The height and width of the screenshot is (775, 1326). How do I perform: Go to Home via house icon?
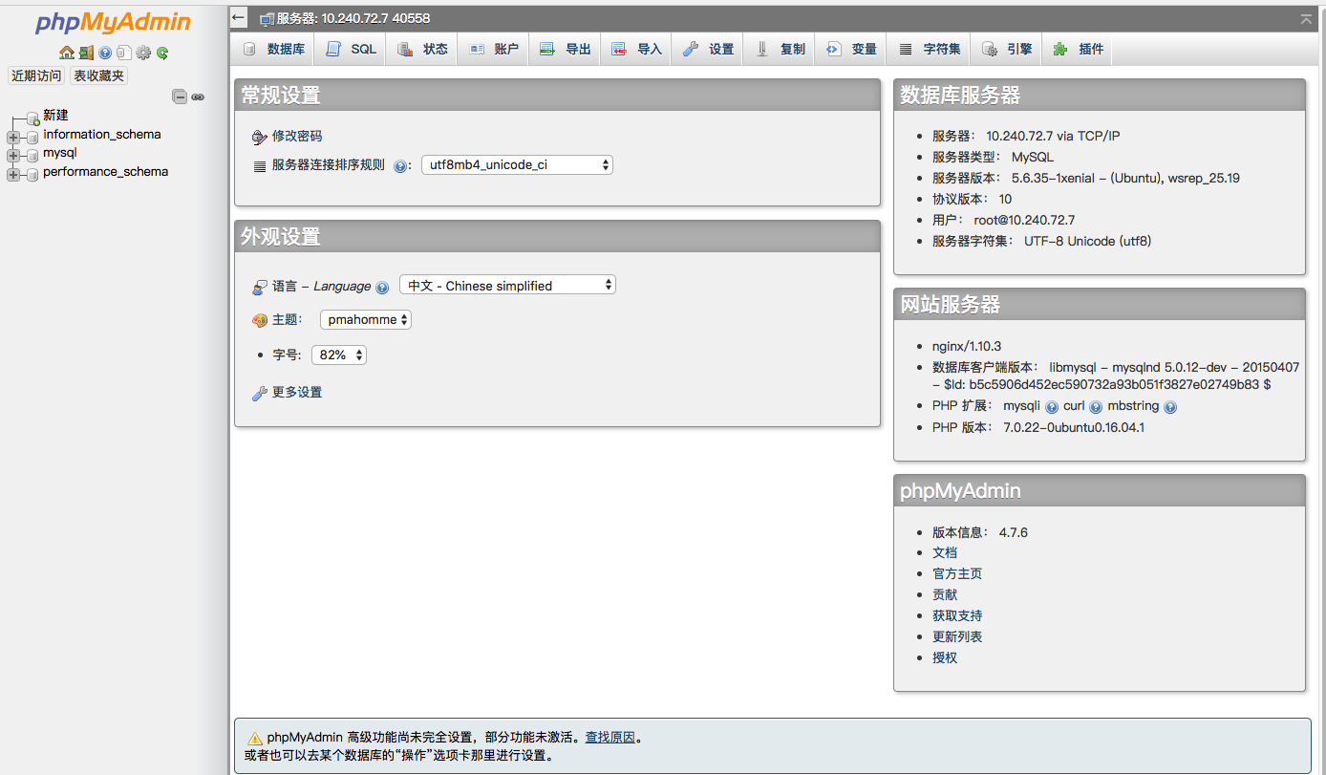tap(66, 54)
